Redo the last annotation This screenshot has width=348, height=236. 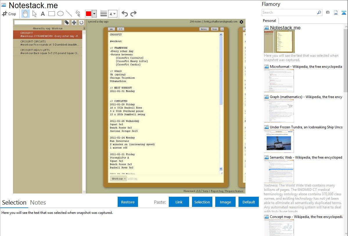(133, 14)
